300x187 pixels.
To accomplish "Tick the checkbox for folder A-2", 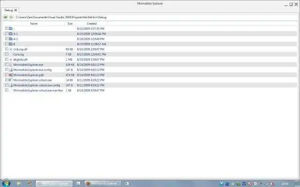I will click(x=7, y=39).
